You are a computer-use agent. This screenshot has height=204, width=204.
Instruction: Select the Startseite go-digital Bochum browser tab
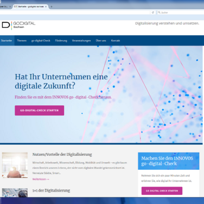30,7
